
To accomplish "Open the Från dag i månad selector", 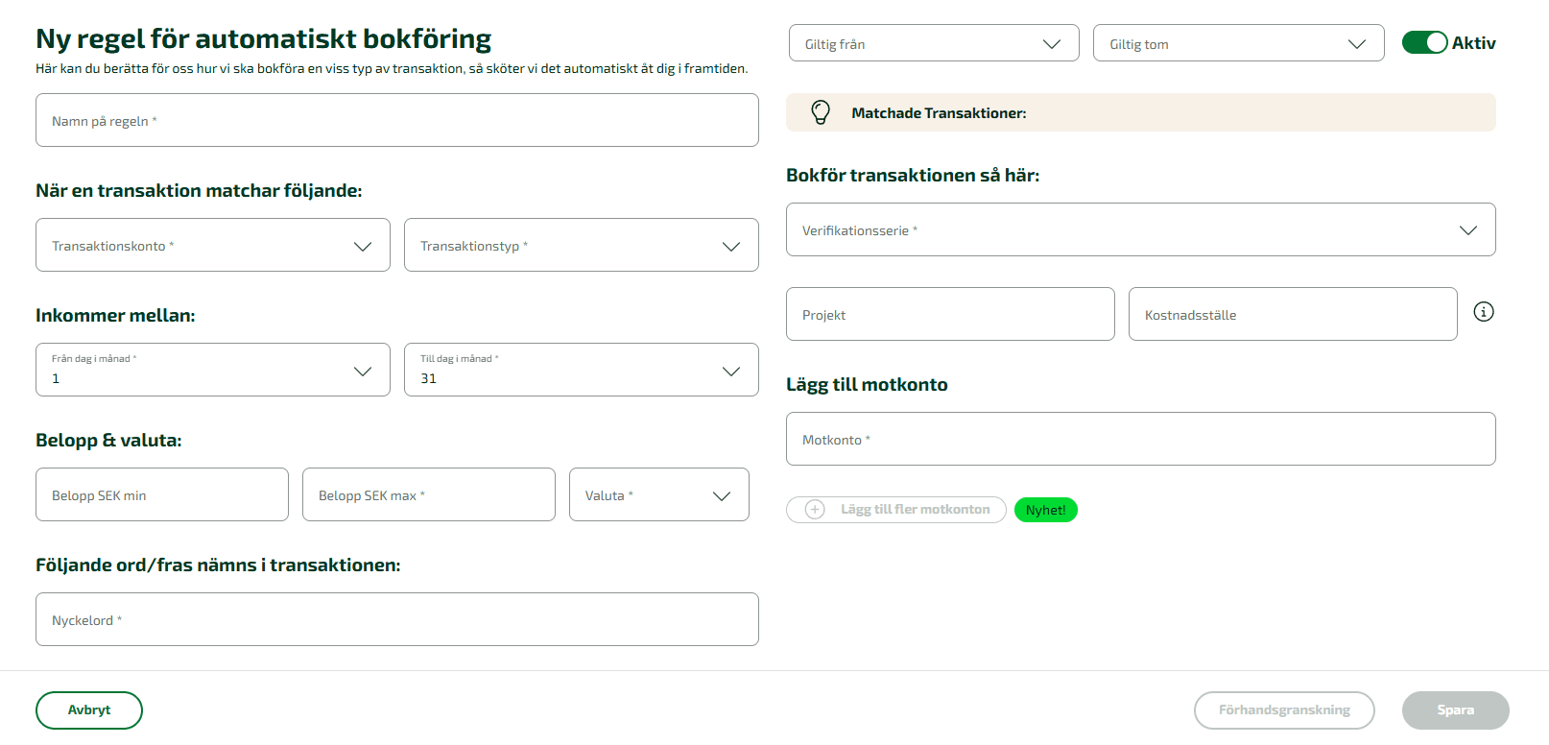I will pos(212,371).
